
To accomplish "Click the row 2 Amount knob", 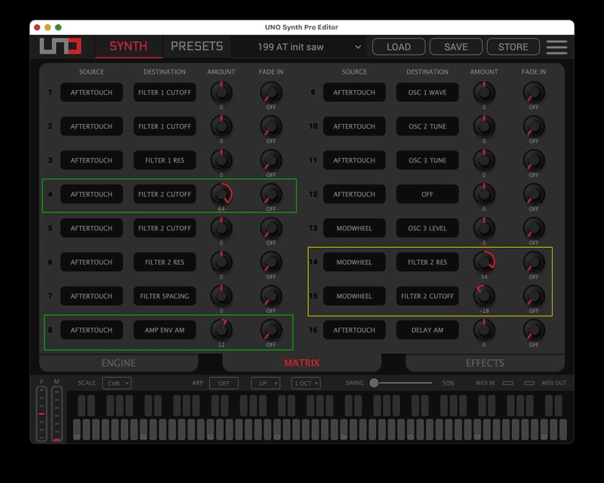I will click(221, 126).
